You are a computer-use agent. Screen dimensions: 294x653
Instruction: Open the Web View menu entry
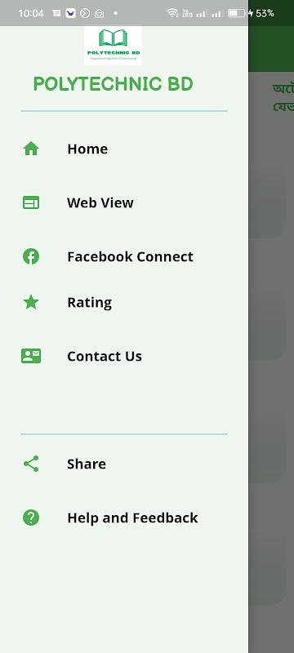124,202
